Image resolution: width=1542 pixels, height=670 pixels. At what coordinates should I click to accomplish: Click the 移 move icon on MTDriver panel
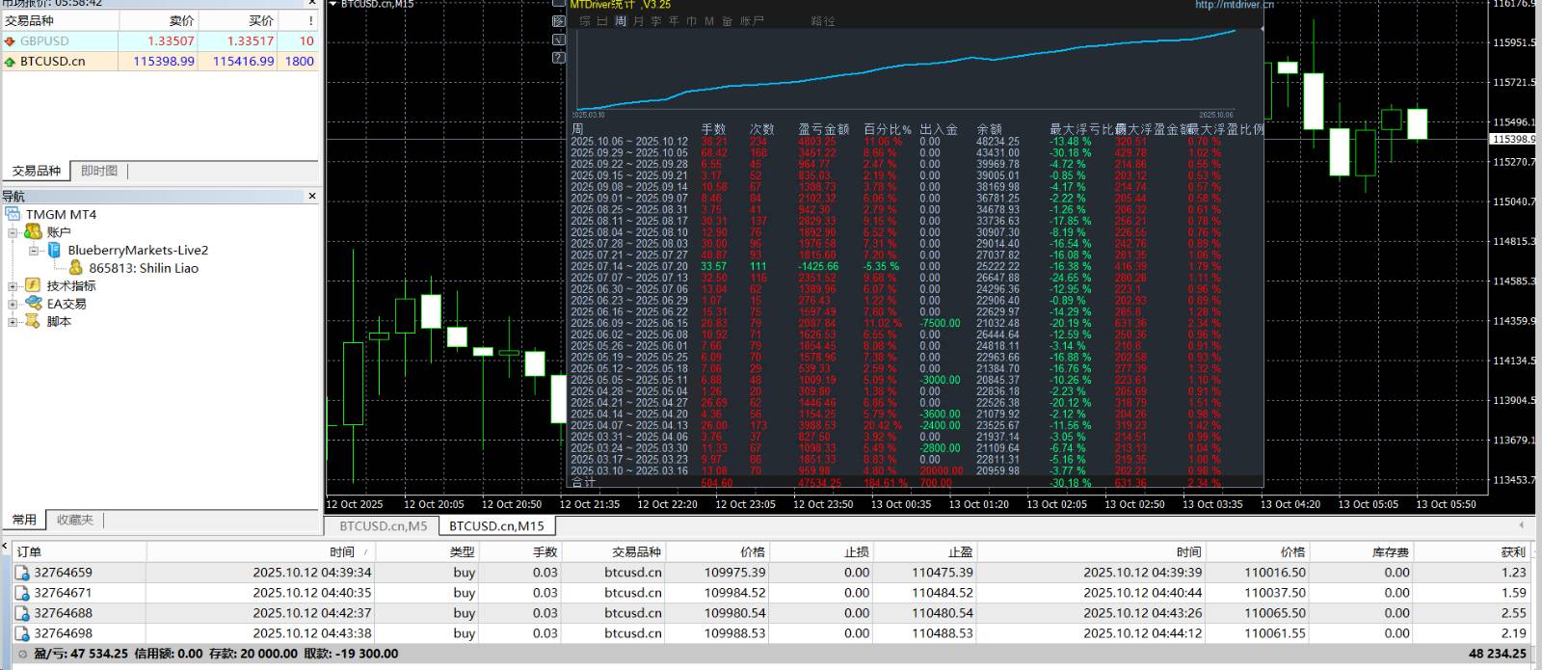click(x=559, y=21)
